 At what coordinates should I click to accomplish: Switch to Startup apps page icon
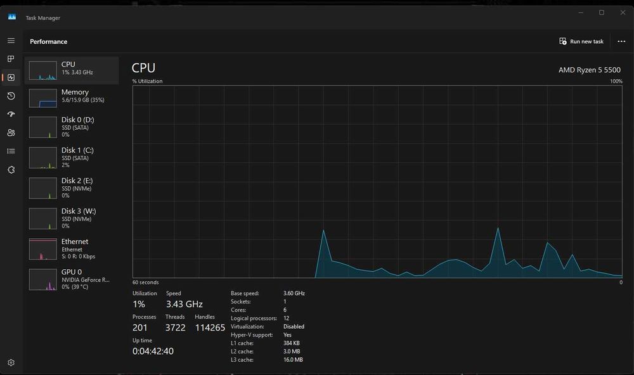pos(11,114)
